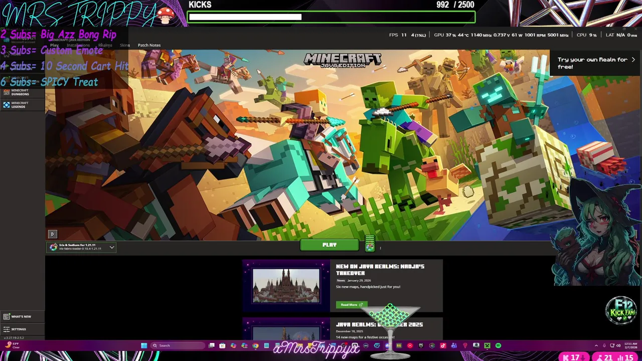Switch to the Skins tab
Screen dimensions: 642x361
click(x=125, y=45)
